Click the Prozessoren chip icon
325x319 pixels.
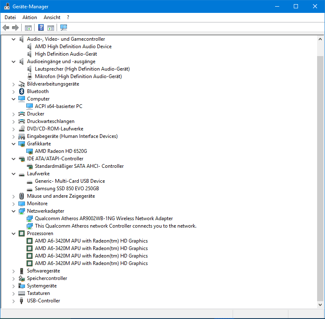point(22,233)
